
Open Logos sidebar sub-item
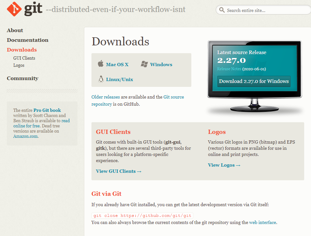click(x=19, y=65)
